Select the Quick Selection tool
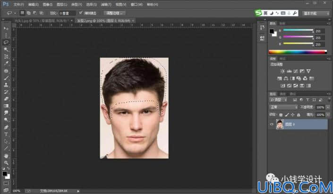 6,49
